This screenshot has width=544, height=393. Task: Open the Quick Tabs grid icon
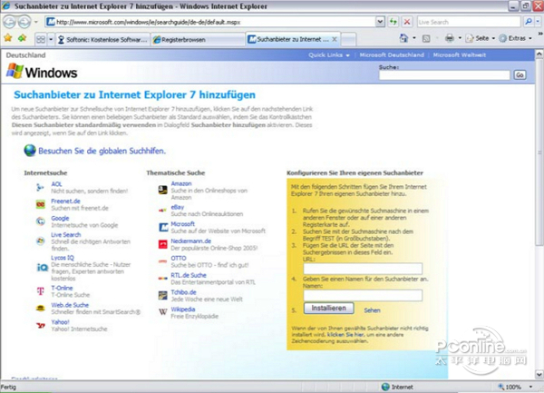41,39
